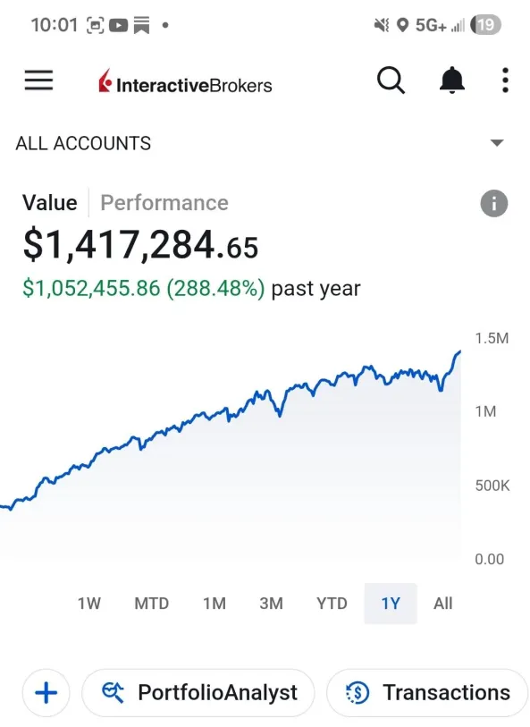530x727 pixels.
Task: Select the Value tab
Action: click(x=50, y=203)
